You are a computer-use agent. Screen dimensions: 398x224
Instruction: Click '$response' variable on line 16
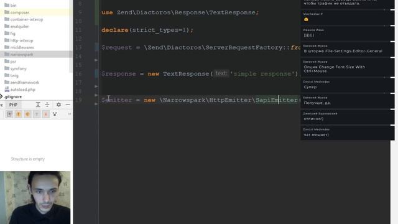click(x=119, y=74)
